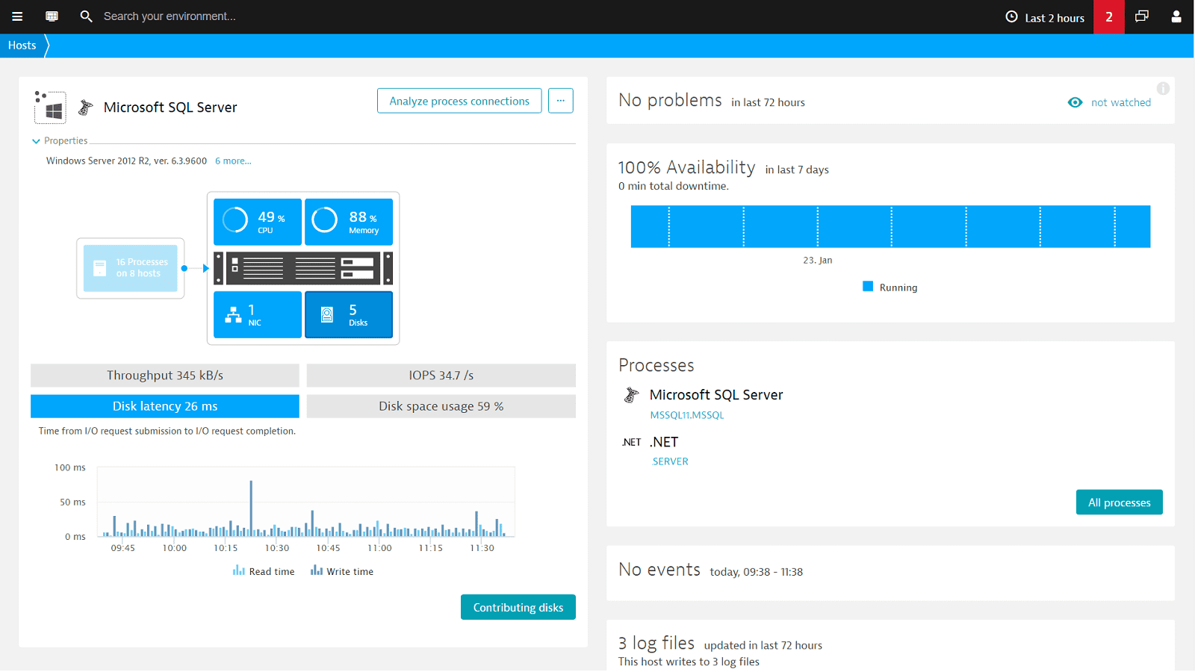The height and width of the screenshot is (672, 1195).
Task: Click the 'not watched' label
Action: (x=1121, y=102)
